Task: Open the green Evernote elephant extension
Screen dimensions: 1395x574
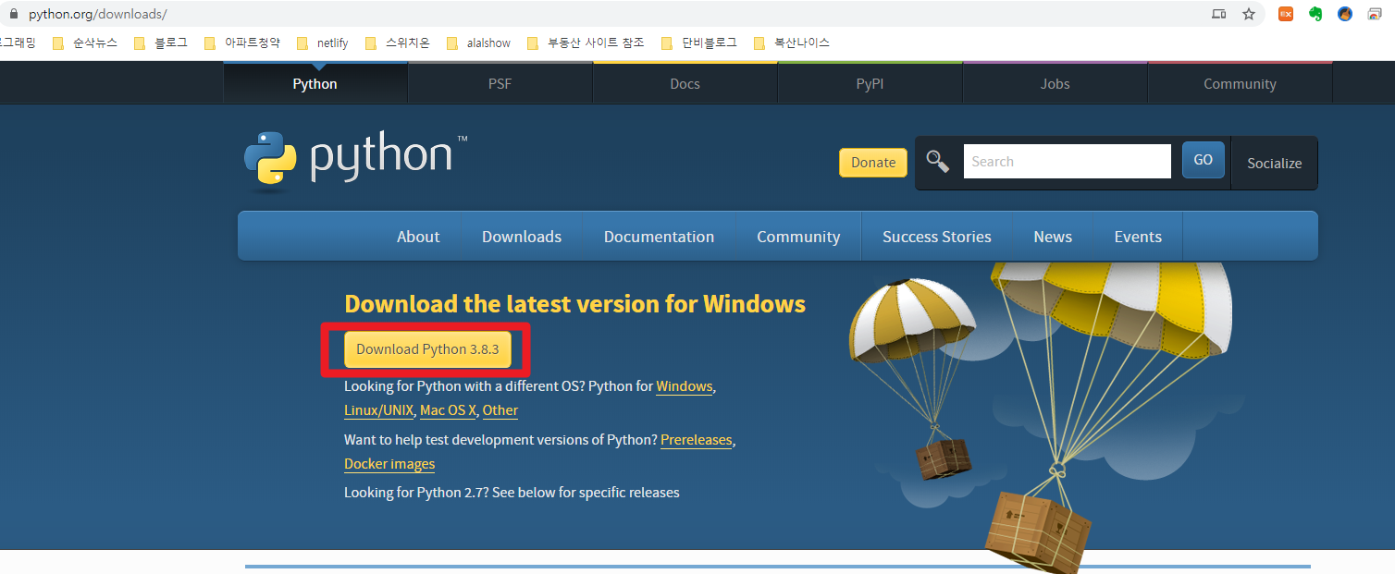Action: [x=1315, y=15]
